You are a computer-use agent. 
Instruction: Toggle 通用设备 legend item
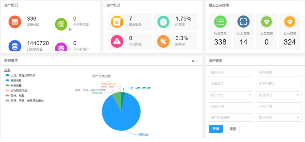(13, 80)
